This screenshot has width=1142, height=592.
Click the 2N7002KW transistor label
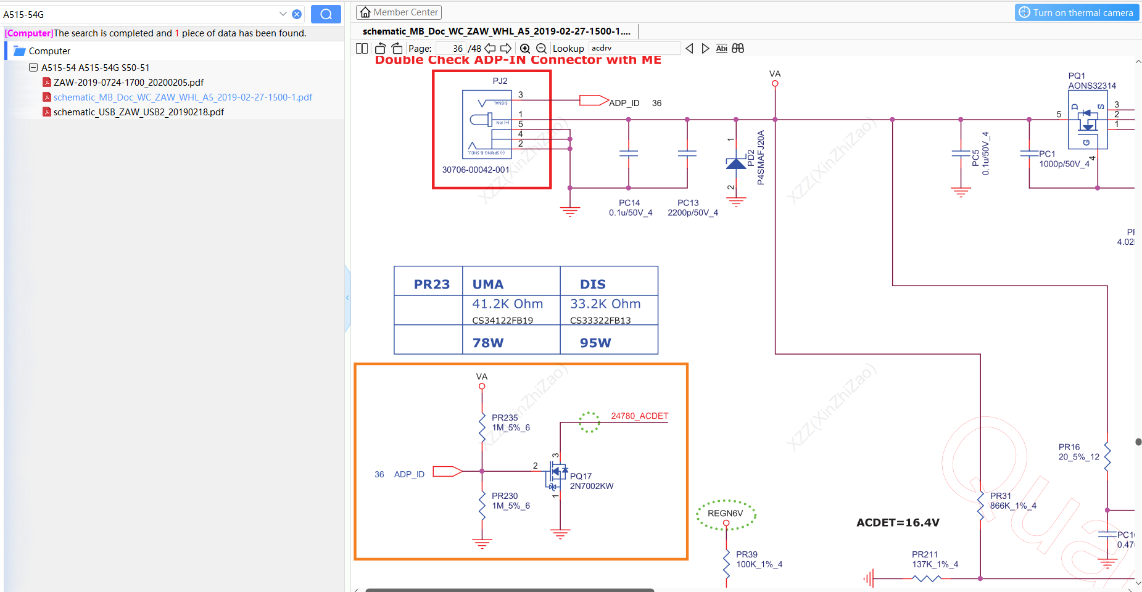pos(592,486)
